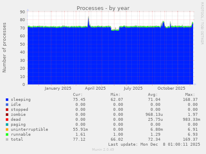Select the 'dead' legend label
This screenshot has width=206, height=154.
point(16,120)
